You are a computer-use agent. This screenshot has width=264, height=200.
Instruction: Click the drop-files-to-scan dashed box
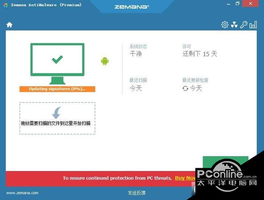[57, 118]
